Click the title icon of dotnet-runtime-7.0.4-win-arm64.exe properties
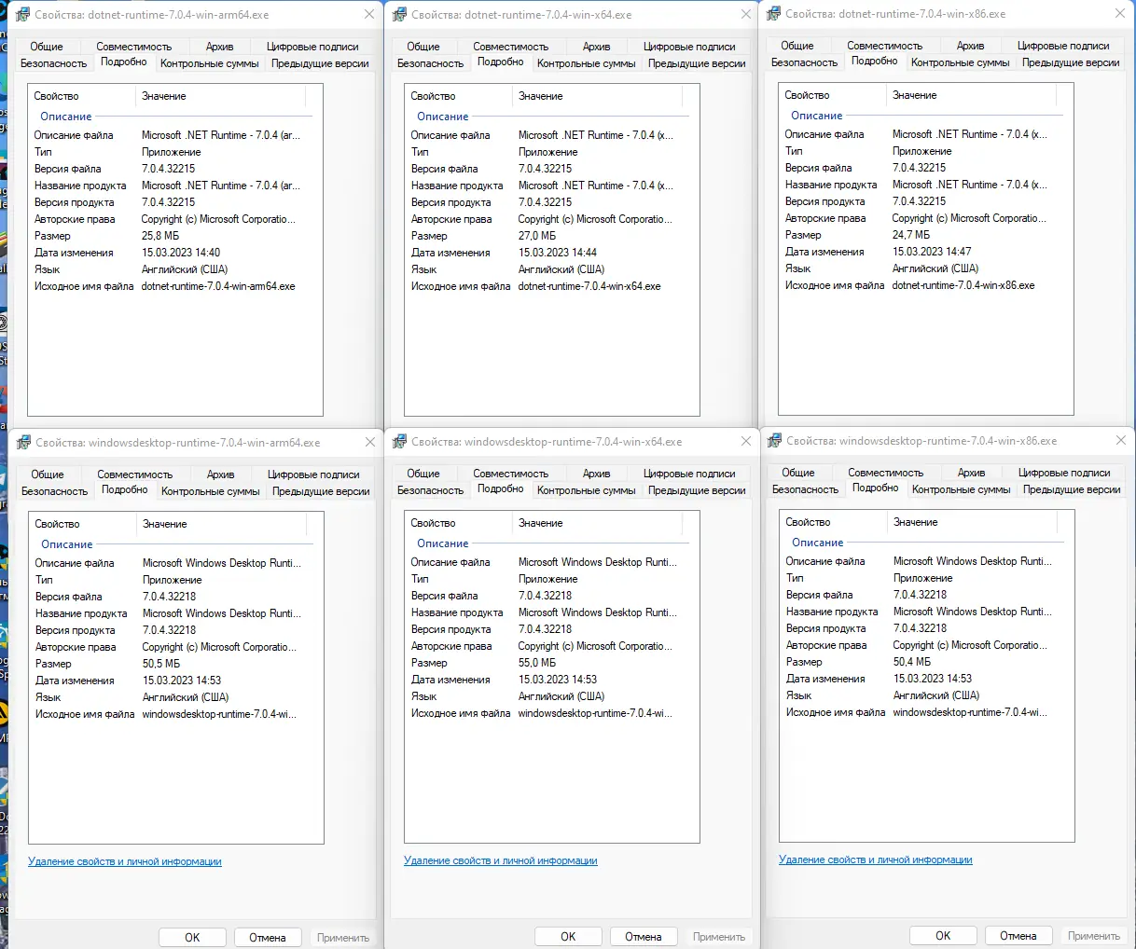The height and width of the screenshot is (949, 1136). [x=23, y=15]
